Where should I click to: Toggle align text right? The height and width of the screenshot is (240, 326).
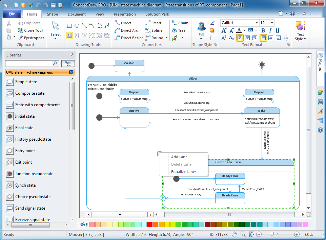(255, 38)
